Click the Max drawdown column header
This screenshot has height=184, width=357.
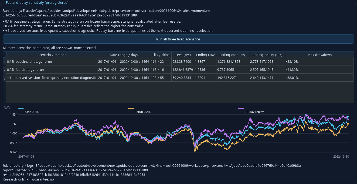click(x=319, y=55)
